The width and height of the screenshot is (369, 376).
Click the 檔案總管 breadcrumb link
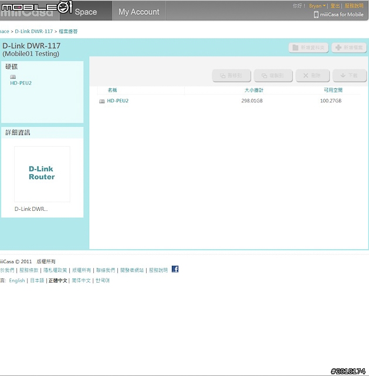[x=68, y=31]
